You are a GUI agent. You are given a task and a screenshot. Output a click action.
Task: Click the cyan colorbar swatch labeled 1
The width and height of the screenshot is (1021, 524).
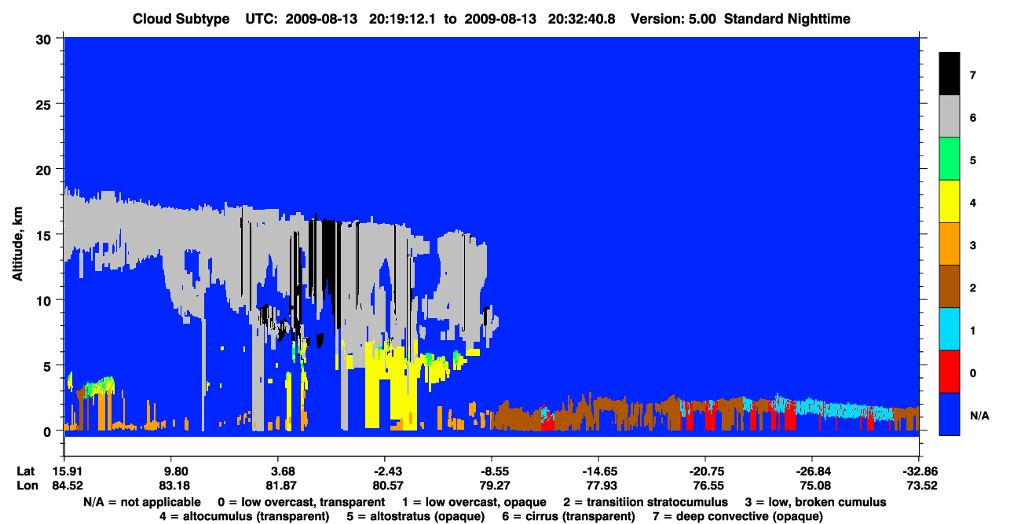click(x=950, y=329)
